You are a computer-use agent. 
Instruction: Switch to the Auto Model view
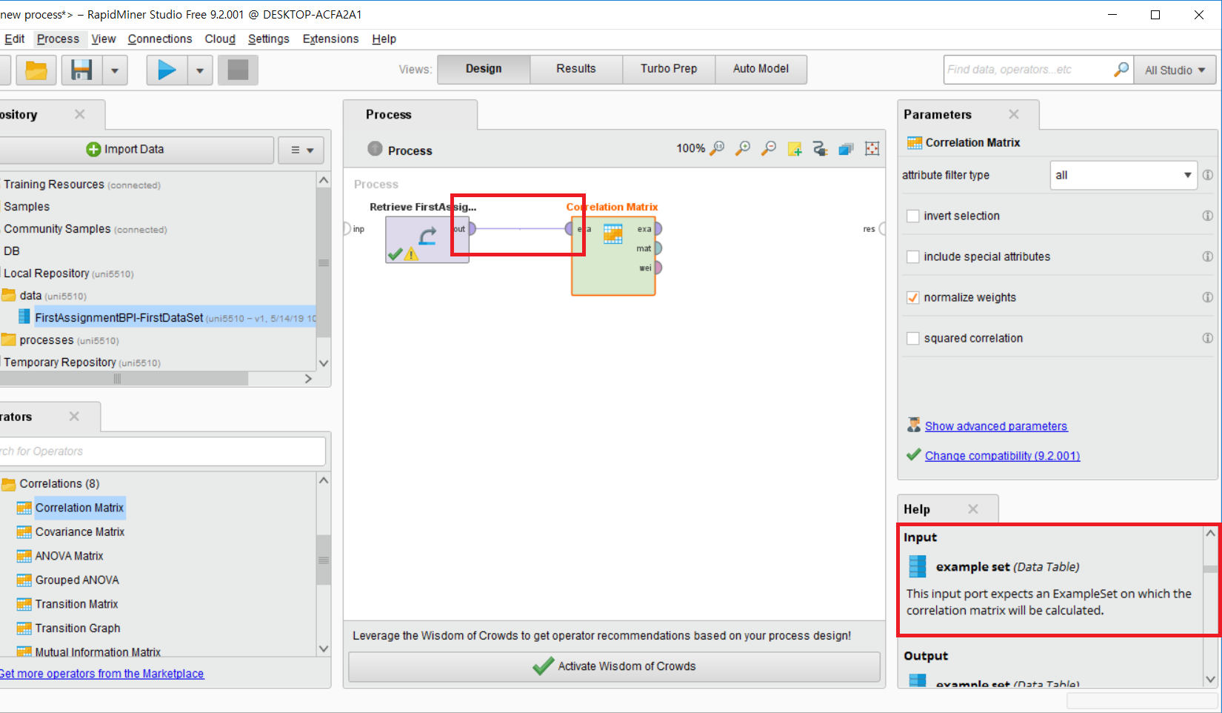coord(761,69)
